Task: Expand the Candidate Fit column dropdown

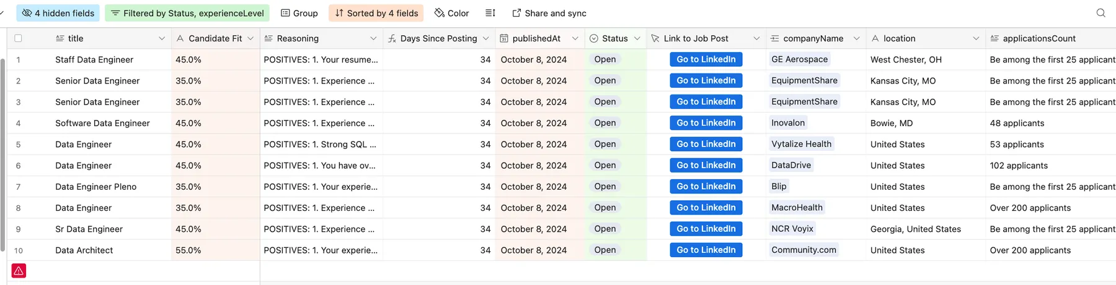Action: [250, 38]
